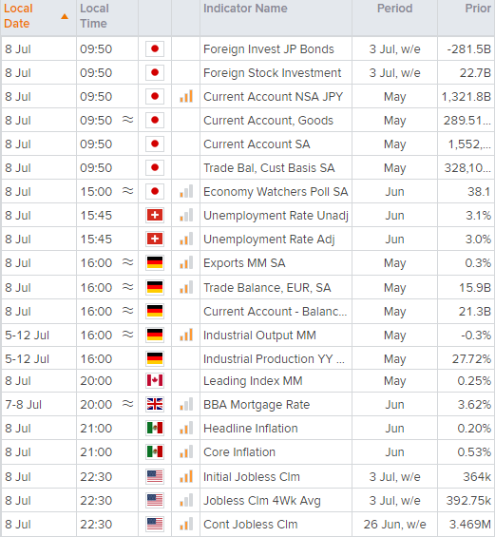The width and height of the screenshot is (495, 537).
Task: Click importance bars icon for Industrial Output MM
Action: (186, 335)
